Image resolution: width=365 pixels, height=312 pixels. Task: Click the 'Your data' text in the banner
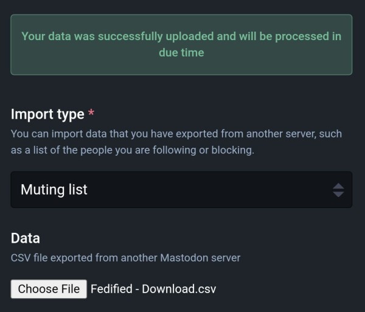point(46,36)
